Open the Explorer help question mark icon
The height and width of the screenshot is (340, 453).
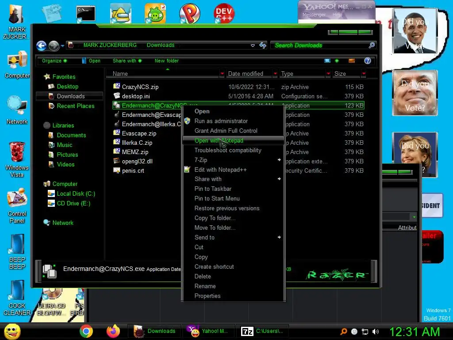(368, 61)
